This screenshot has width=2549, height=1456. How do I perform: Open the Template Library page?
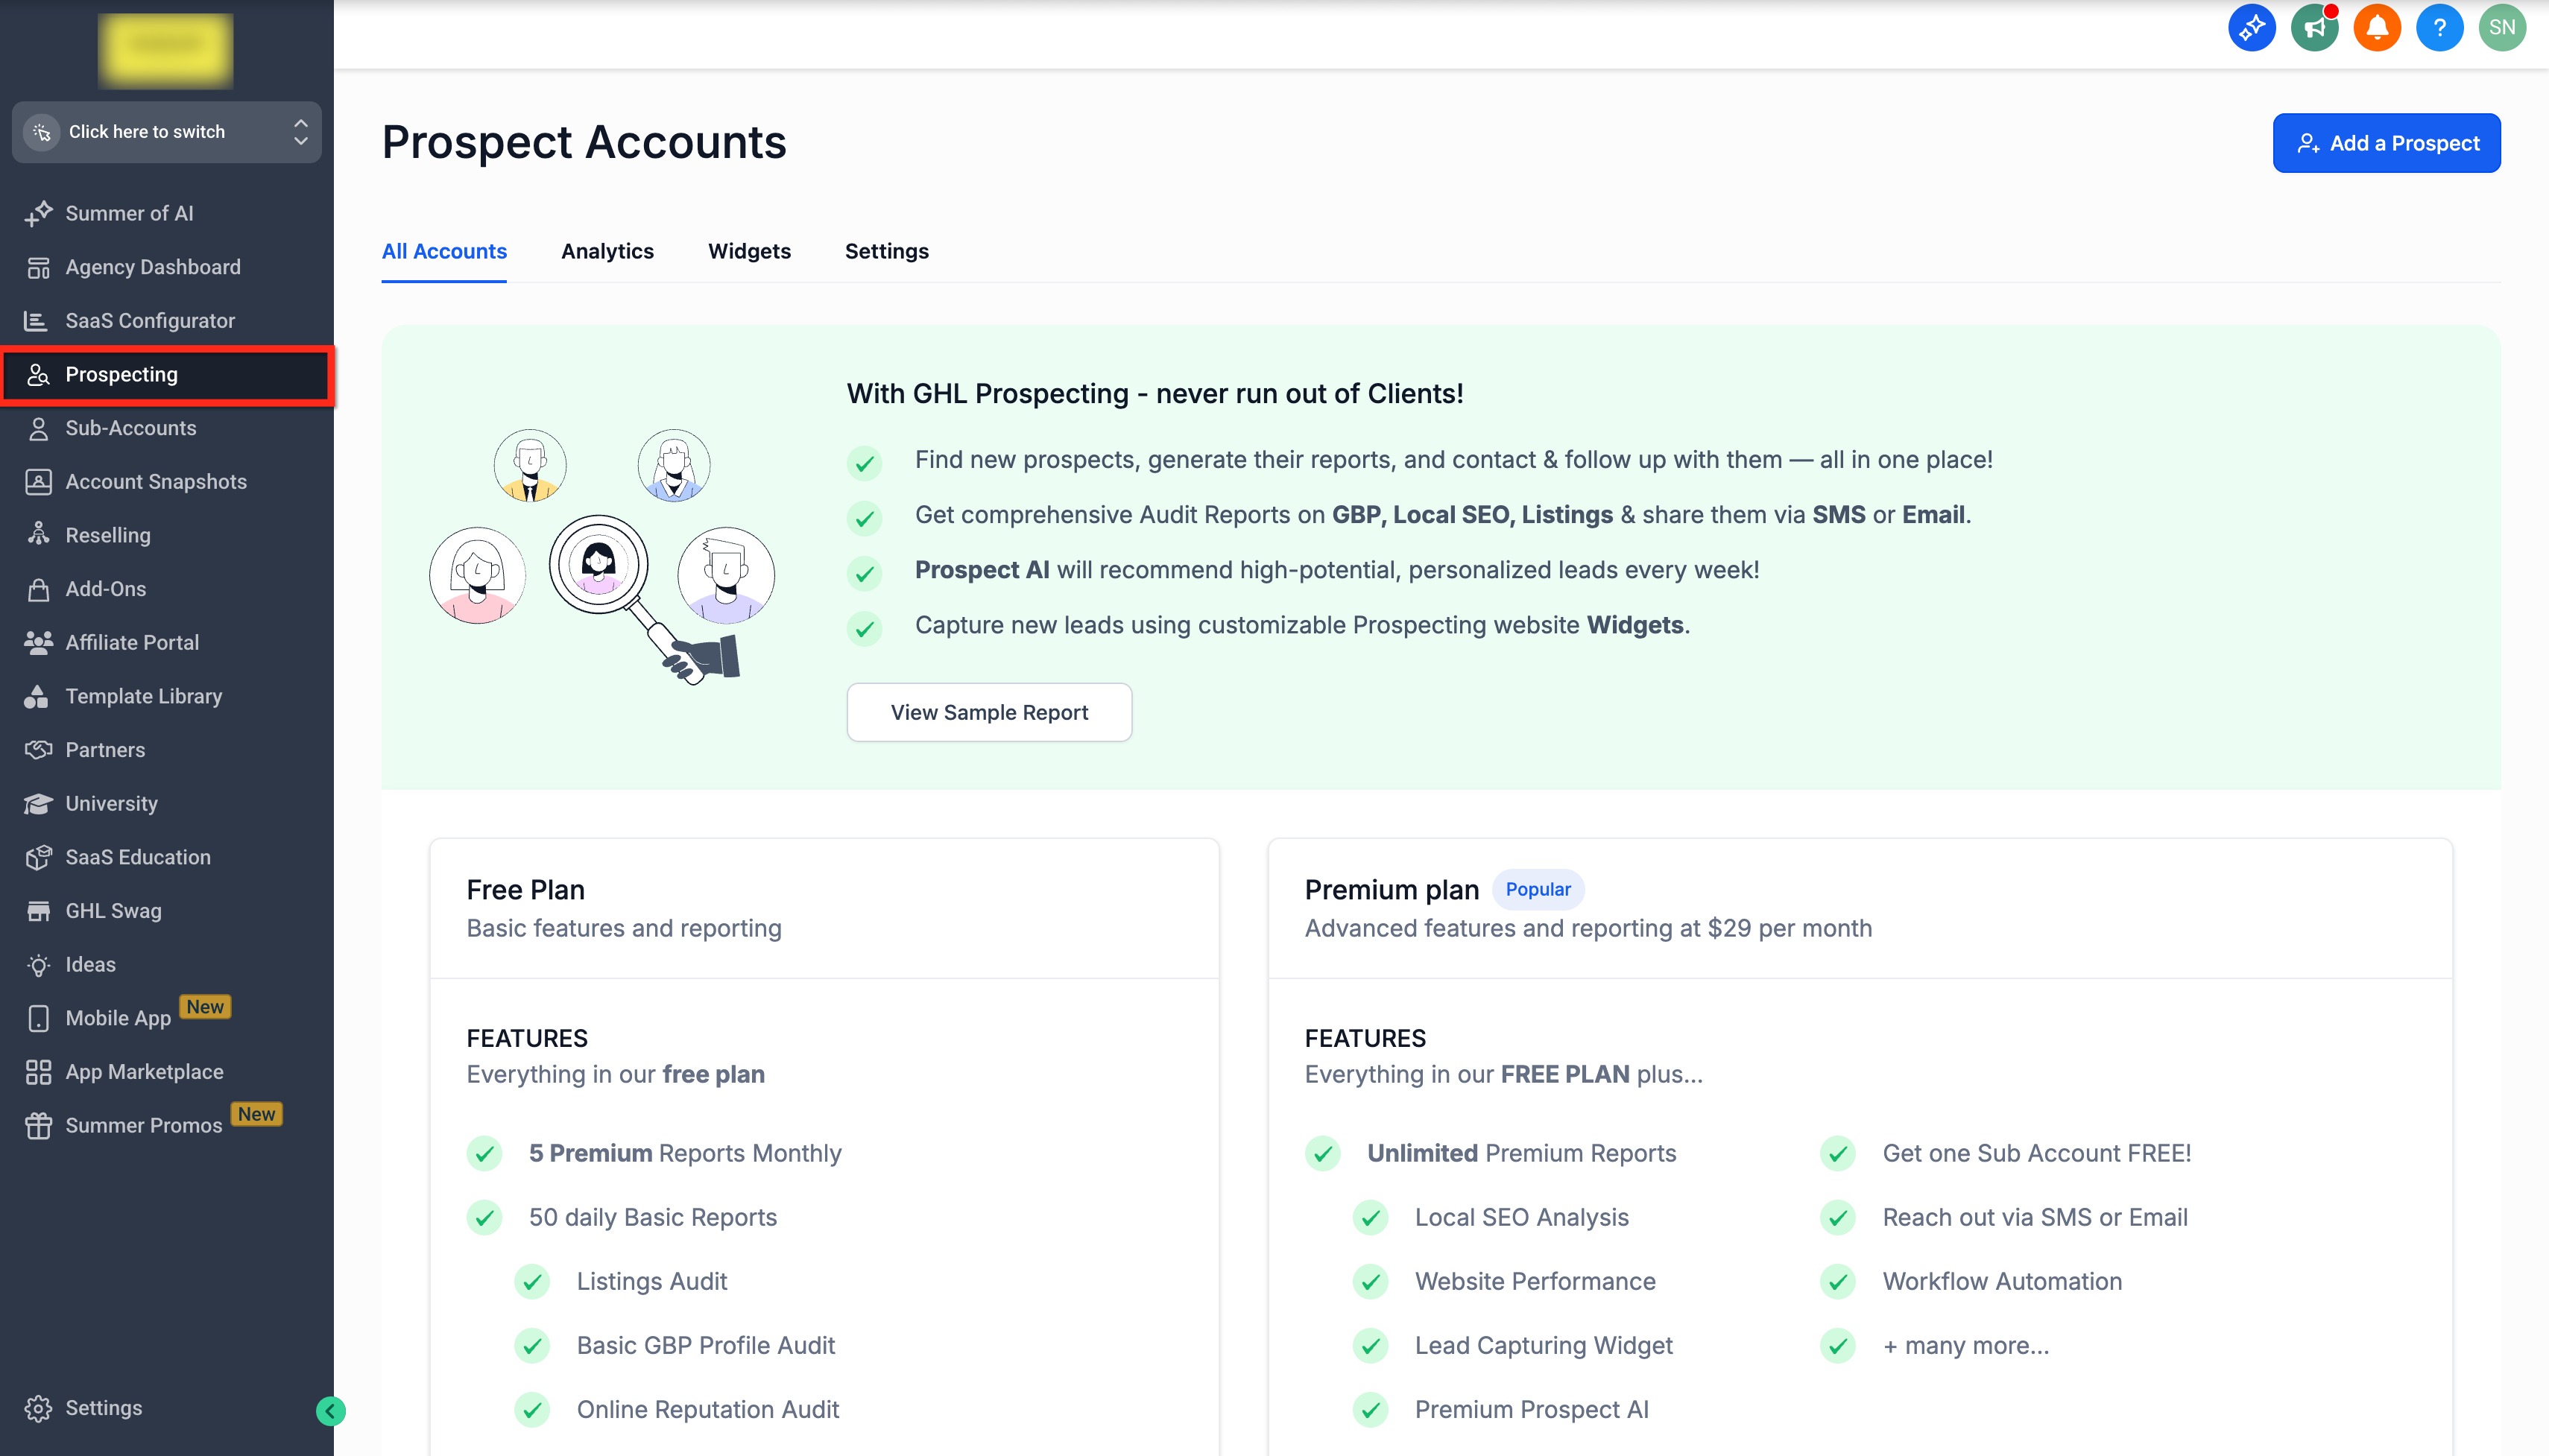coord(144,696)
